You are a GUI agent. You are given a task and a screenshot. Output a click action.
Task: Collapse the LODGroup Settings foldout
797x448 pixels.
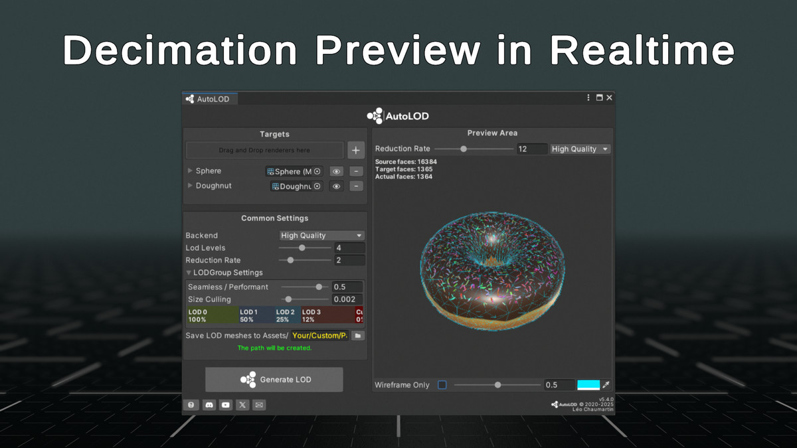tap(189, 273)
